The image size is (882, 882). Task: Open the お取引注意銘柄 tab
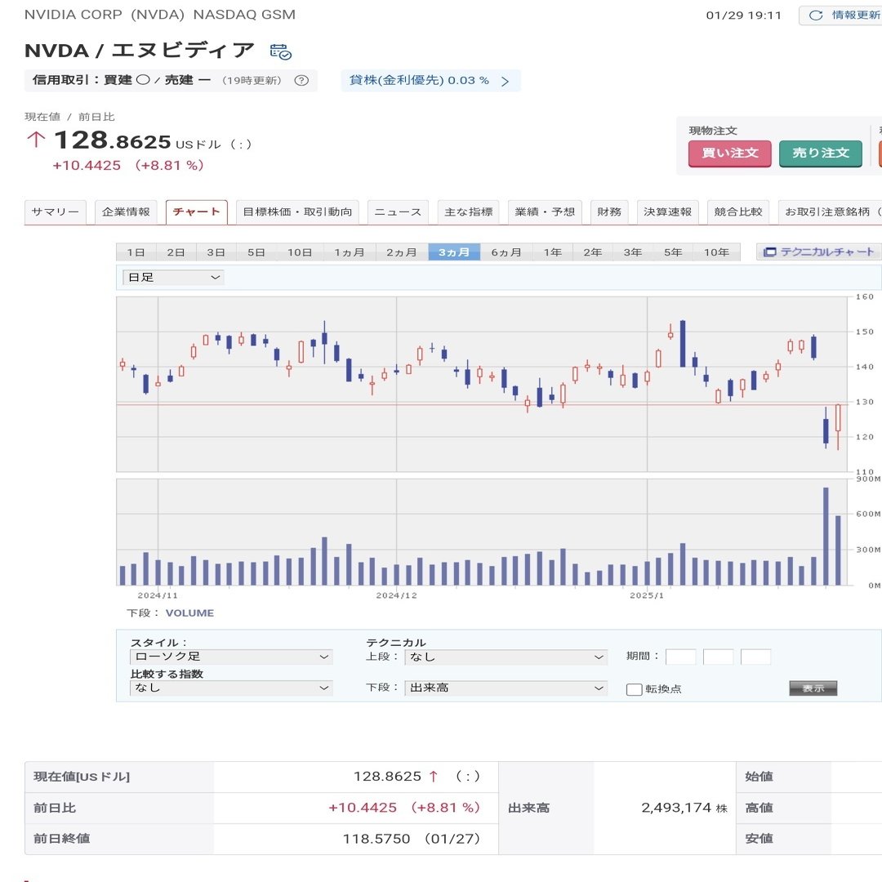[x=831, y=212]
